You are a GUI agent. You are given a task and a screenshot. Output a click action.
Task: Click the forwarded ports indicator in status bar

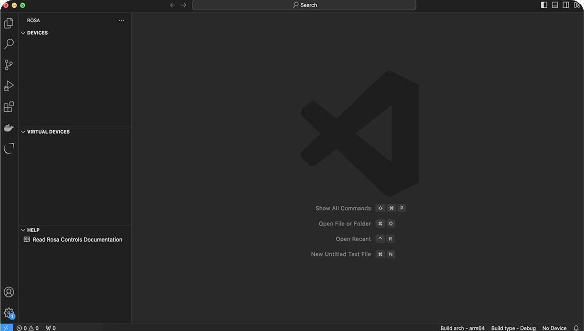[51, 328]
